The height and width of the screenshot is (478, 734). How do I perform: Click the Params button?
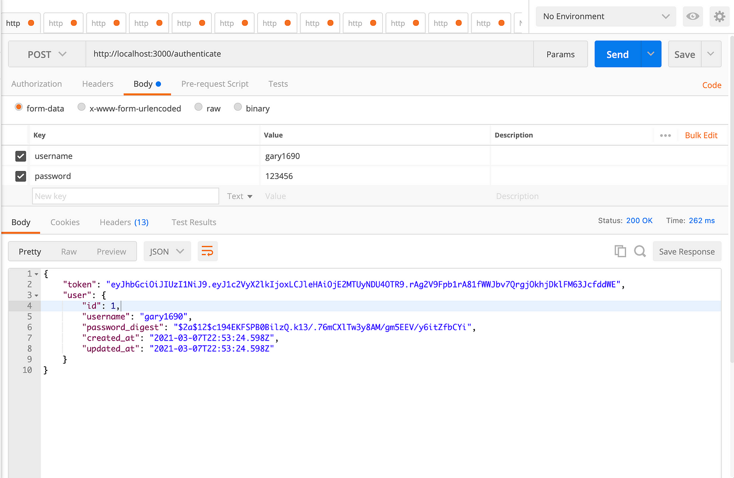click(560, 54)
